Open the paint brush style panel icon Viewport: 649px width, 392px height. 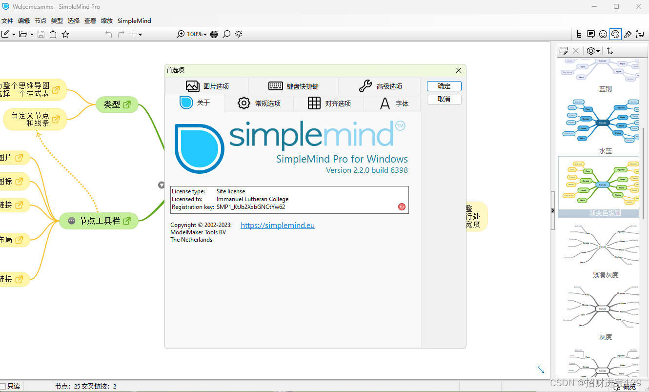coord(628,34)
